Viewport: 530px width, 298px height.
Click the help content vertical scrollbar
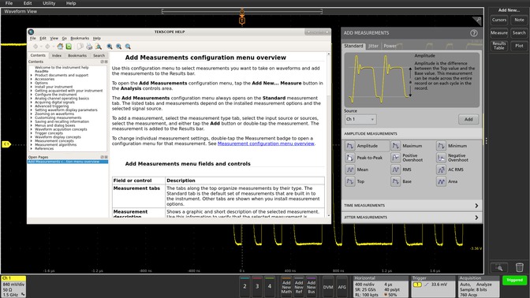tap(328, 135)
